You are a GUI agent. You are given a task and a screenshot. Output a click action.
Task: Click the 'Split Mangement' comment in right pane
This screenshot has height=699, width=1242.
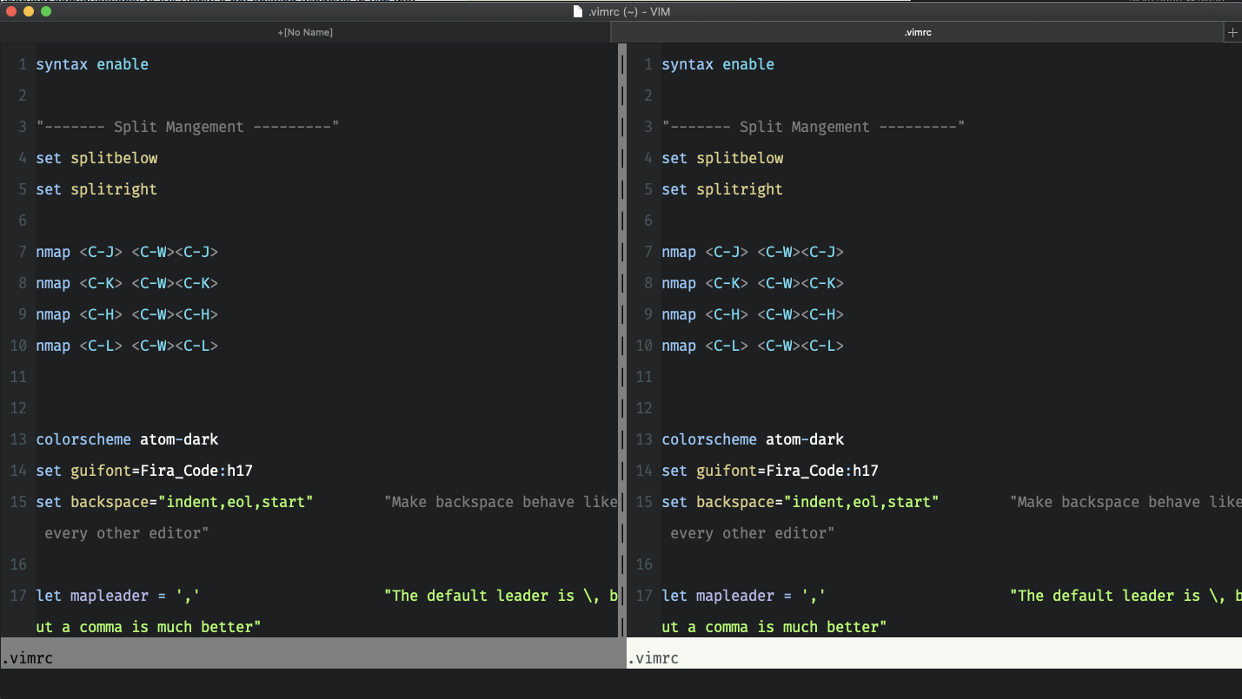(x=814, y=127)
